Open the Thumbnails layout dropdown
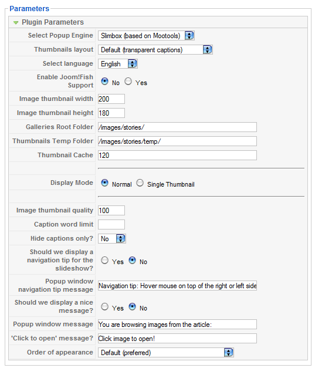The width and height of the screenshot is (315, 368). (155, 50)
